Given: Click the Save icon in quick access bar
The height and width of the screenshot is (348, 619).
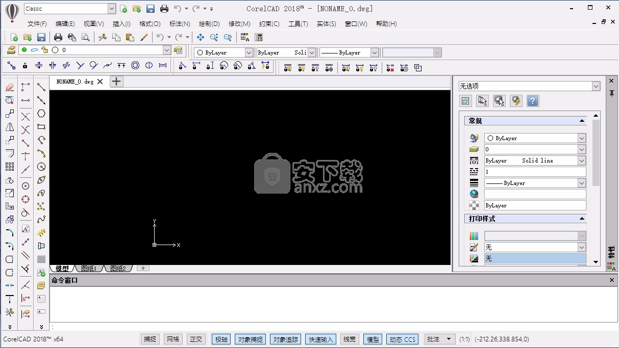Looking at the screenshot, I should pos(150,9).
